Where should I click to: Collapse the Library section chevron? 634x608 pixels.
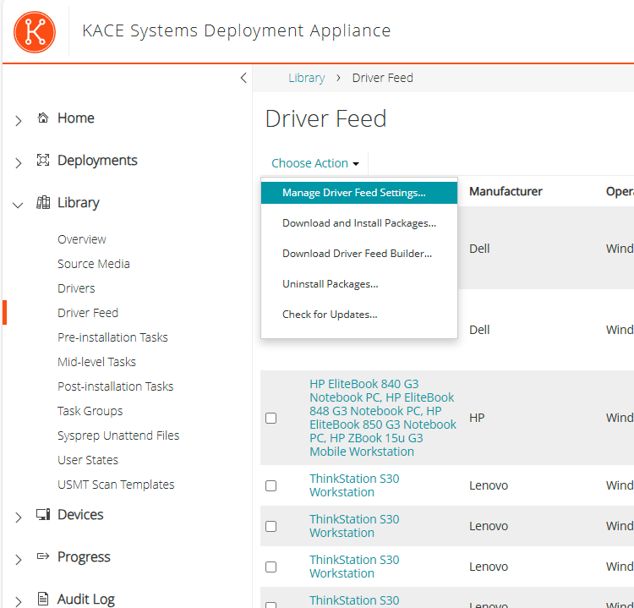pos(19,204)
